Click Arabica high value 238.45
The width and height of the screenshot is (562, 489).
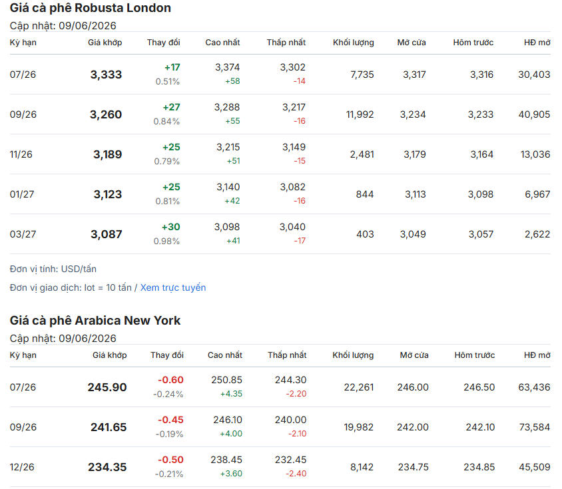coord(226,460)
